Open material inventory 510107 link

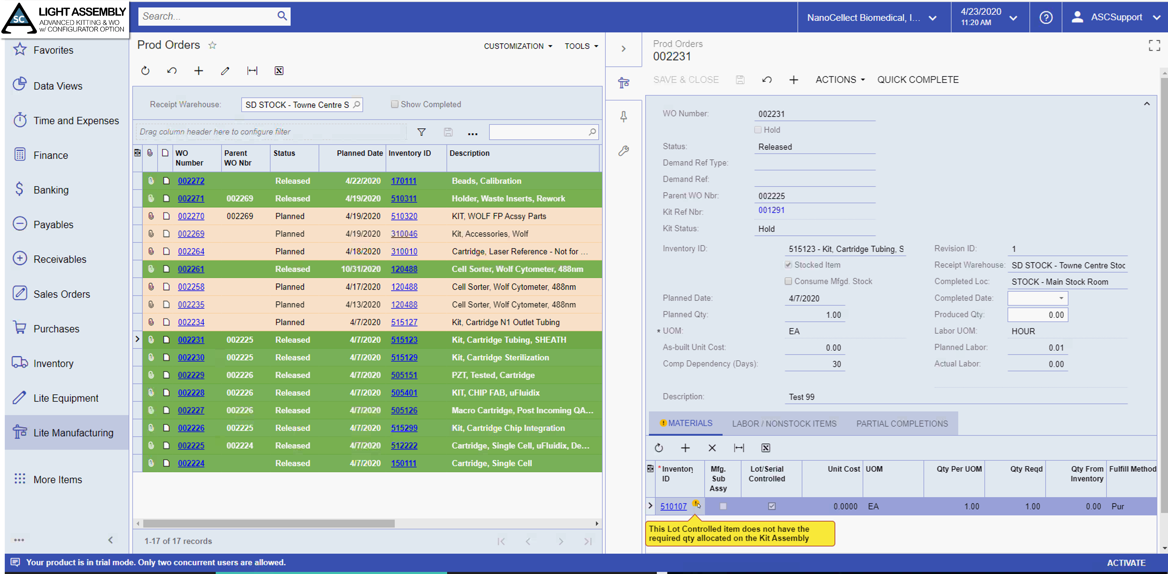[673, 506]
